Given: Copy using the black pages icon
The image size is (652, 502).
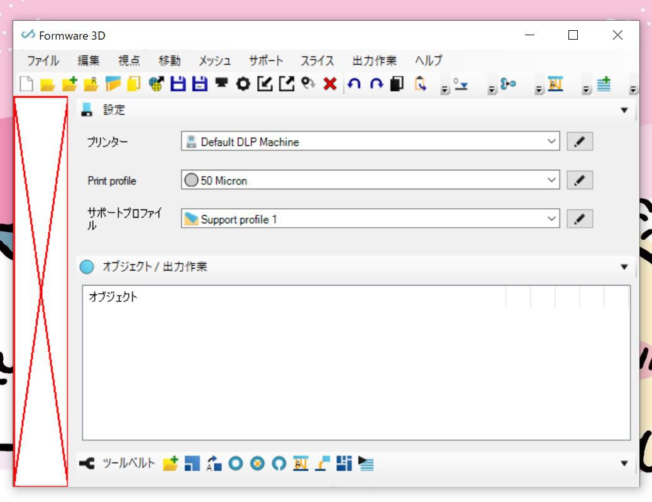Looking at the screenshot, I should click(397, 84).
